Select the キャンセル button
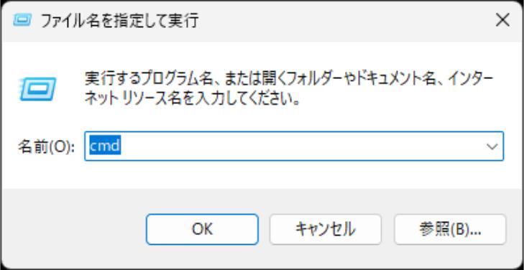The width and height of the screenshot is (524, 270). 325,229
